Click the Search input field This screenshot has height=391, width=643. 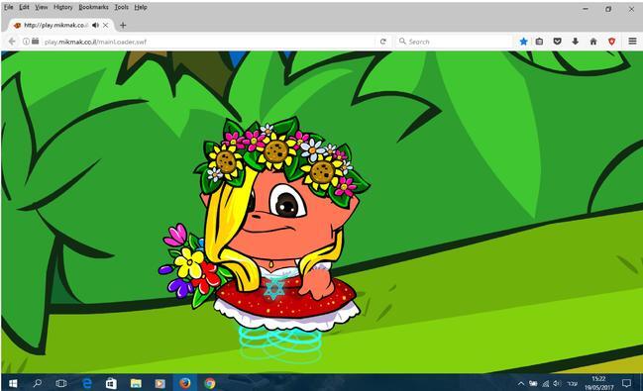coord(454,42)
